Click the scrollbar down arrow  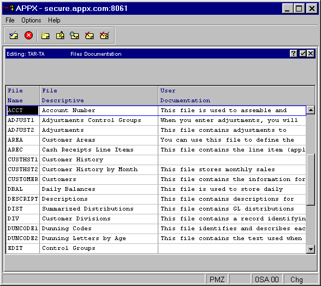pos(311,249)
